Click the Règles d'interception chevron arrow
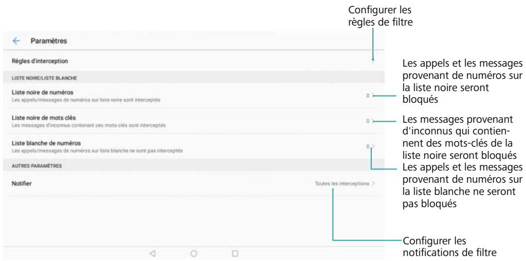Viewport: 526px width, 261px height. tap(372, 61)
